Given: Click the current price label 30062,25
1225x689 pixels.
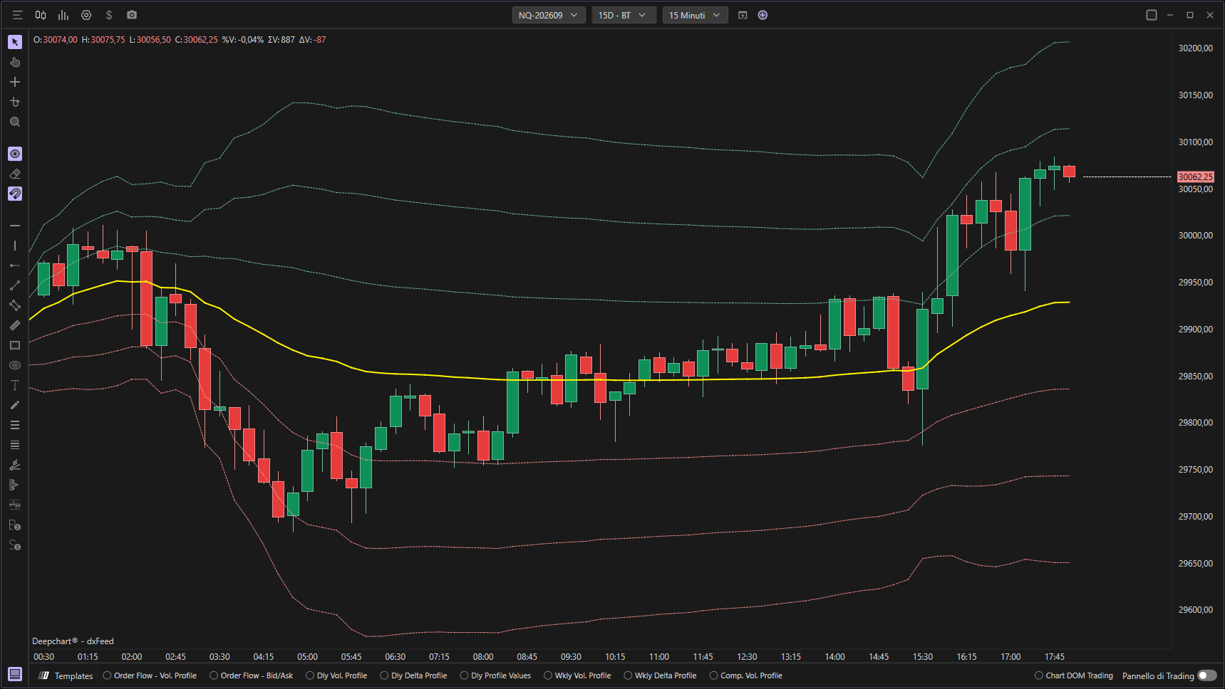Looking at the screenshot, I should [x=1195, y=177].
